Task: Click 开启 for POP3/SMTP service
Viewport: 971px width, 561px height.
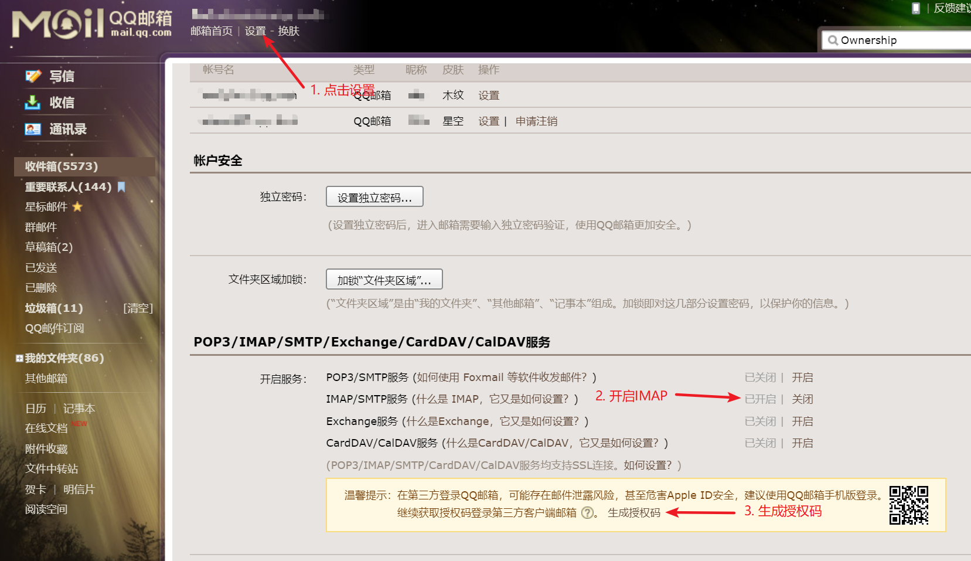Action: point(803,378)
